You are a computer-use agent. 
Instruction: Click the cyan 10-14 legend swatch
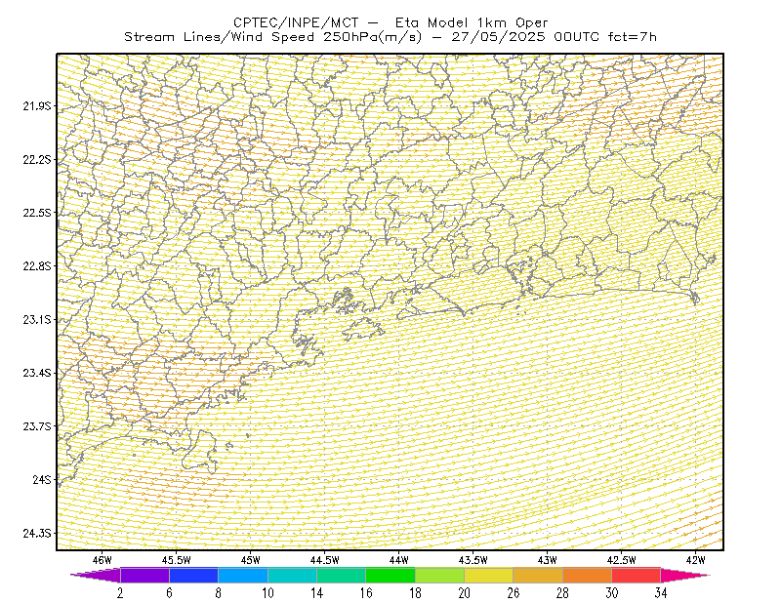(x=292, y=575)
